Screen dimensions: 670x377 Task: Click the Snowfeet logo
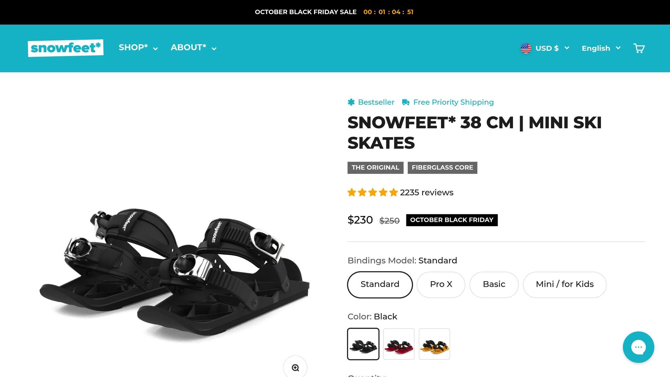click(66, 48)
